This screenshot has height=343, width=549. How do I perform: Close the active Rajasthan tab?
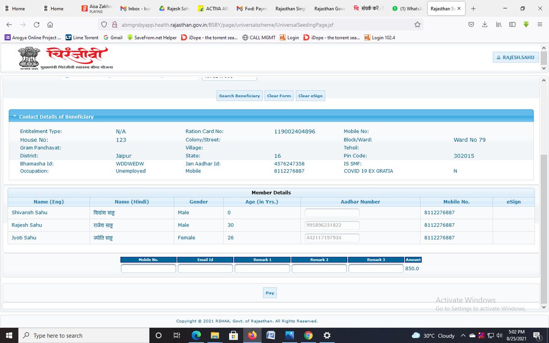(459, 8)
